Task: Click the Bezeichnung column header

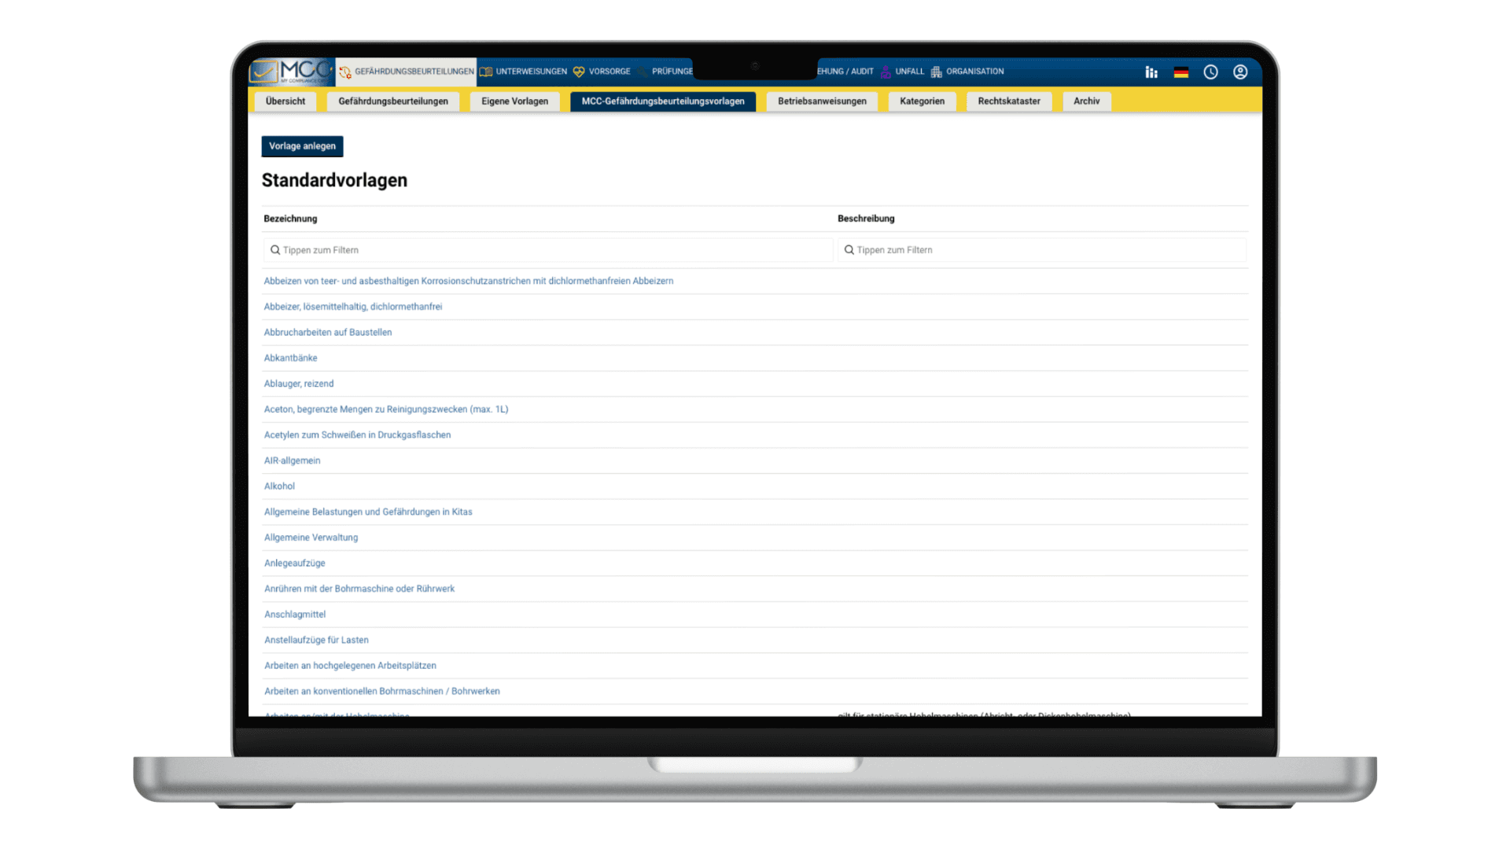Action: 291,219
